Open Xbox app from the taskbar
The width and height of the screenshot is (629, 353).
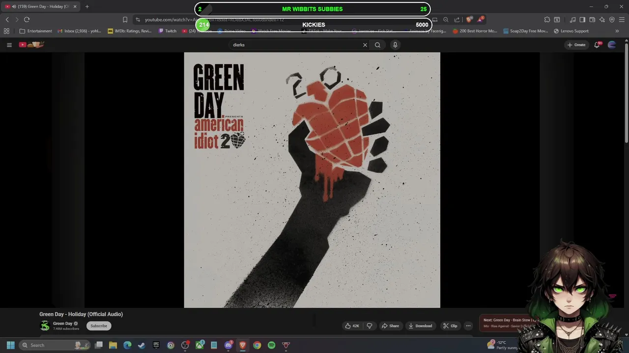pyautogui.click(x=200, y=345)
